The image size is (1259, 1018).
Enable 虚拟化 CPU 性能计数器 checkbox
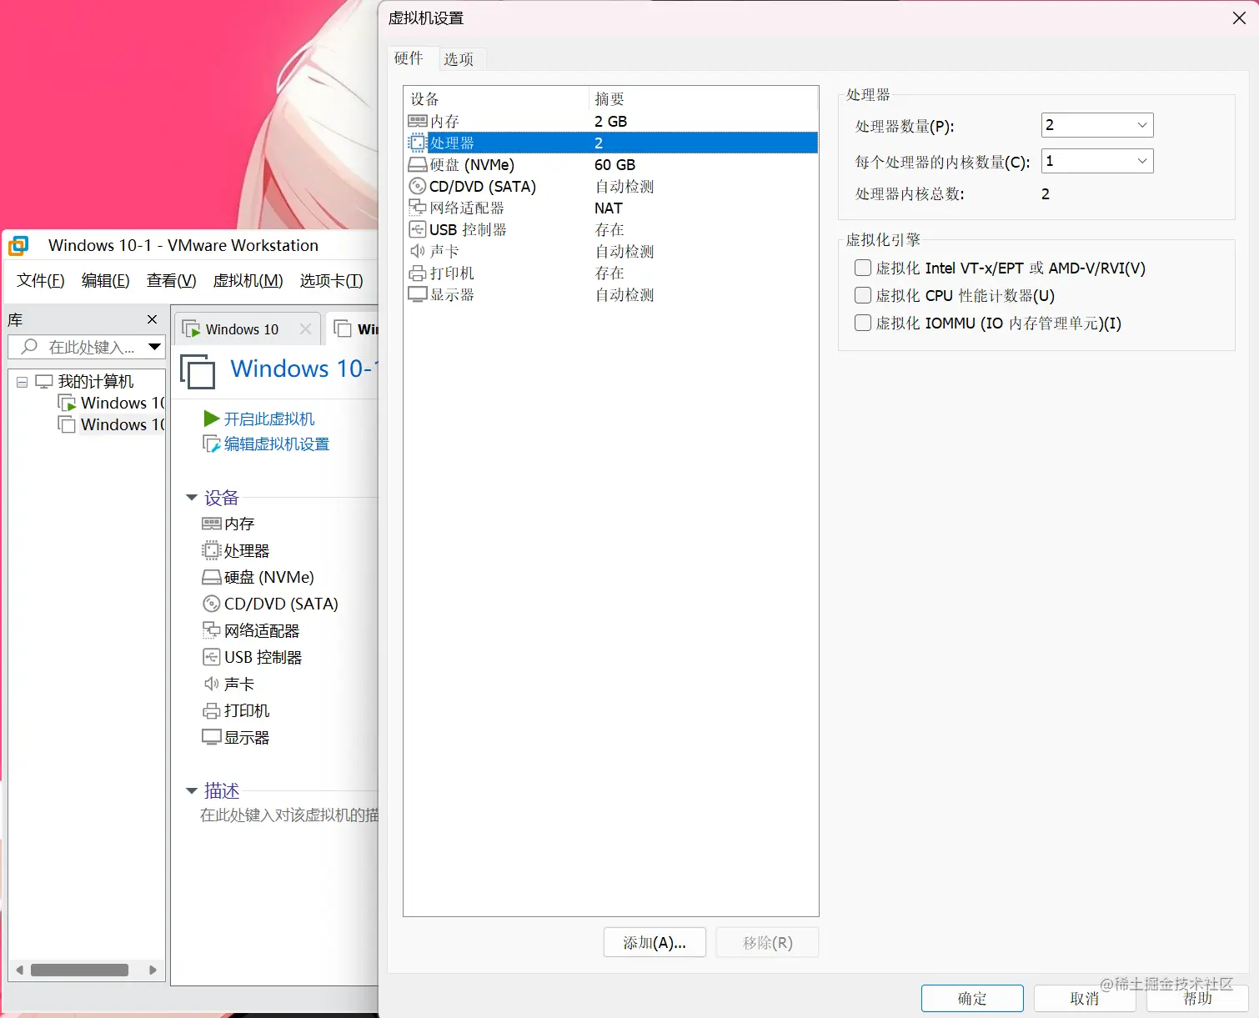[x=863, y=295]
